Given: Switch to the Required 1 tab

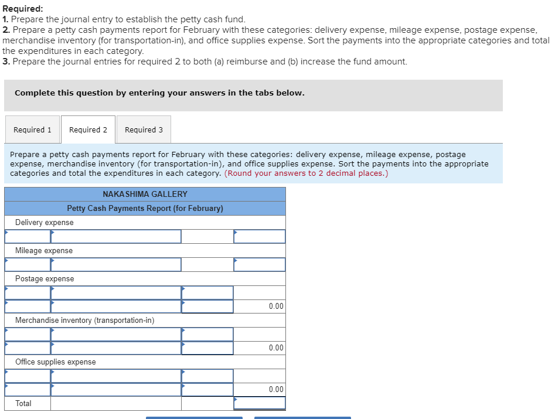Looking at the screenshot, I should pyautogui.click(x=32, y=130).
